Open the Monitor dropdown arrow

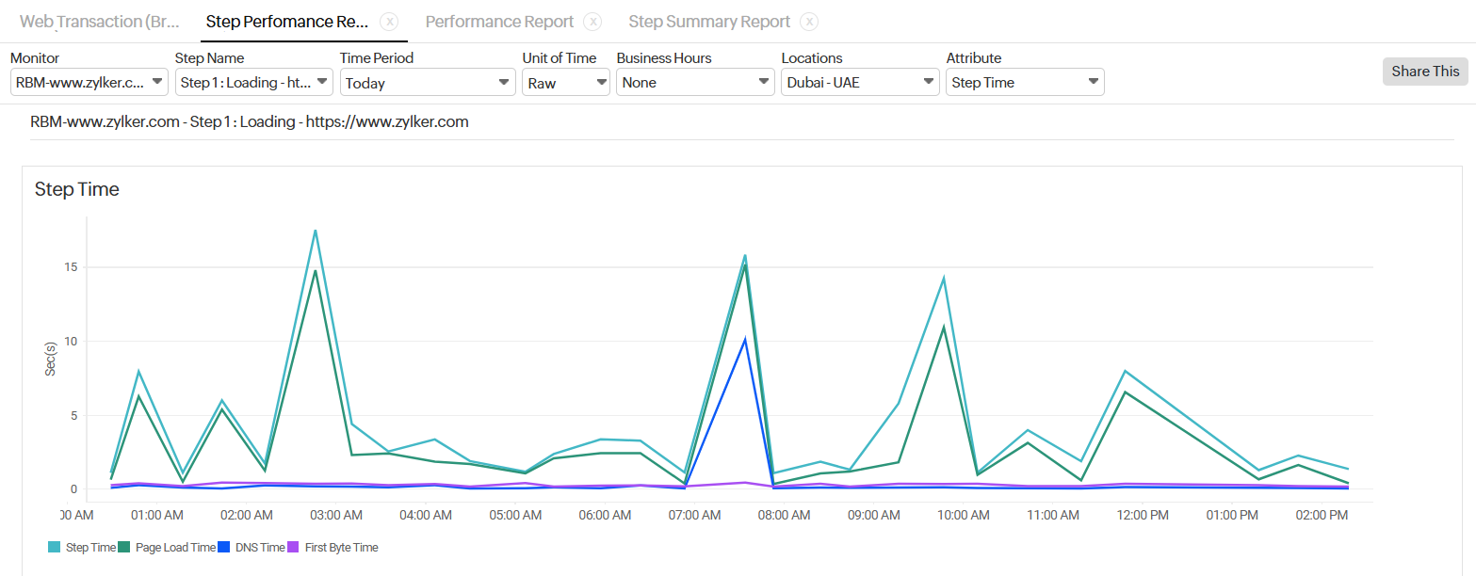tap(157, 82)
